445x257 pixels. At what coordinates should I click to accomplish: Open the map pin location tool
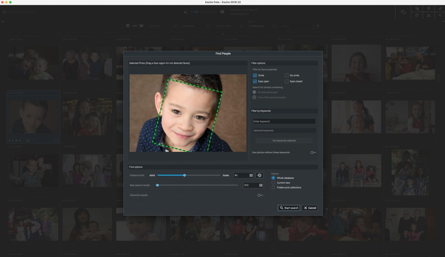428,9
